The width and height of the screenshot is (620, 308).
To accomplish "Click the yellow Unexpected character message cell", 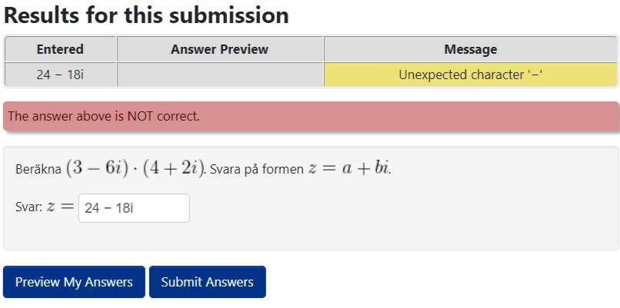I will coord(470,75).
